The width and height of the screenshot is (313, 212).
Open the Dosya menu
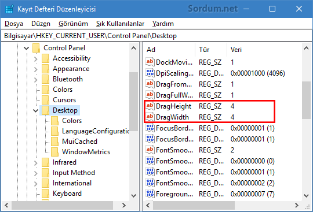14,24
